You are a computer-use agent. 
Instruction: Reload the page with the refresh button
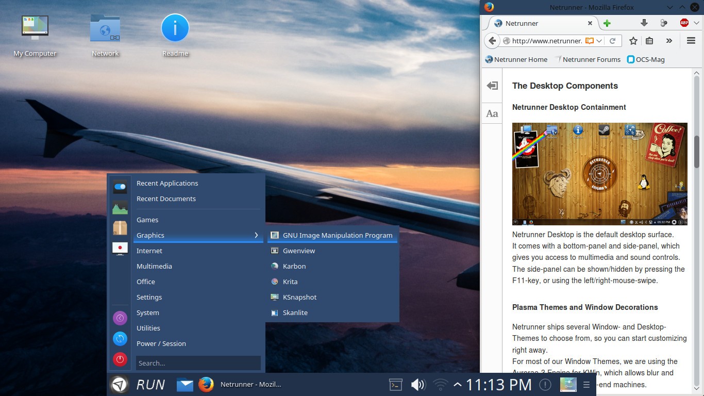click(613, 41)
